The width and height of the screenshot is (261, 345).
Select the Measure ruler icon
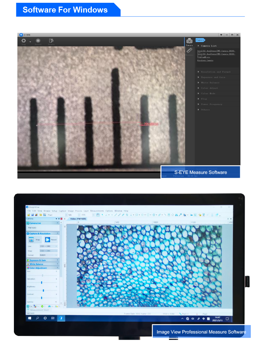(189, 51)
